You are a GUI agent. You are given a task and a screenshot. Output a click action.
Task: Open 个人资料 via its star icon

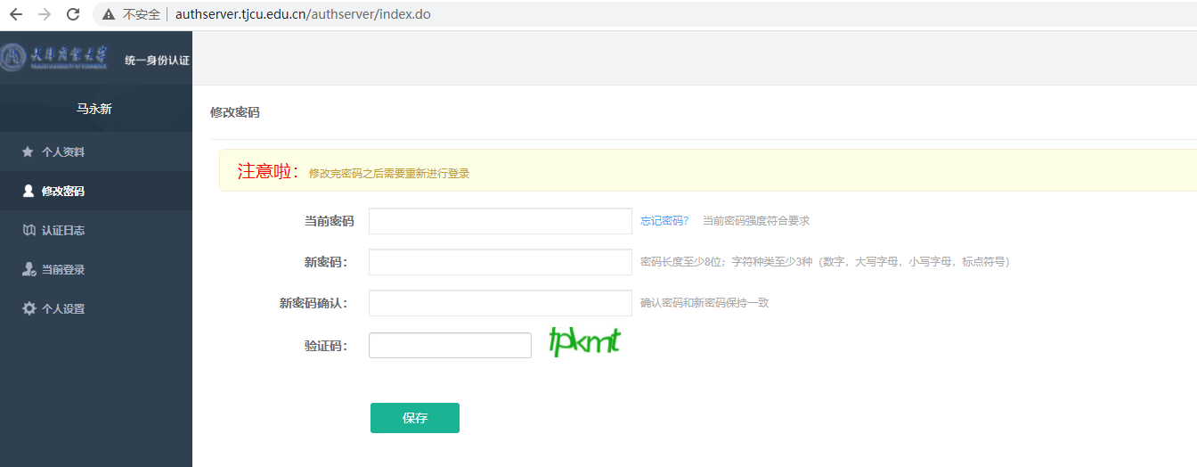point(28,152)
